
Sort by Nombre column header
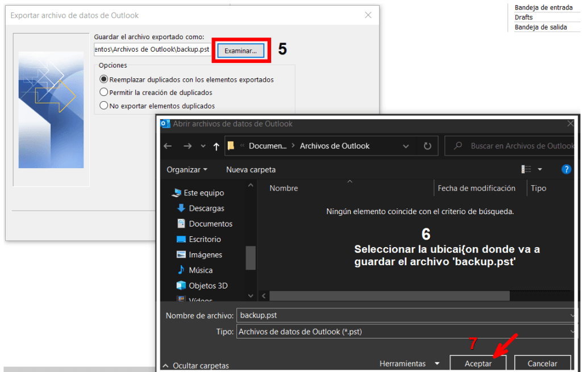pyautogui.click(x=284, y=188)
